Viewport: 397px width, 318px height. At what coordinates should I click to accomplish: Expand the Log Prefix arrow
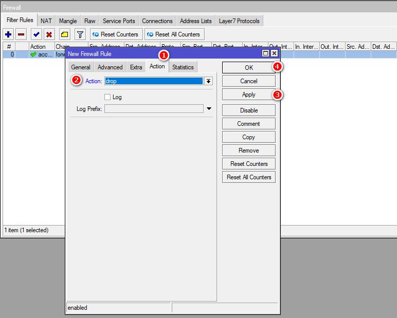point(209,109)
